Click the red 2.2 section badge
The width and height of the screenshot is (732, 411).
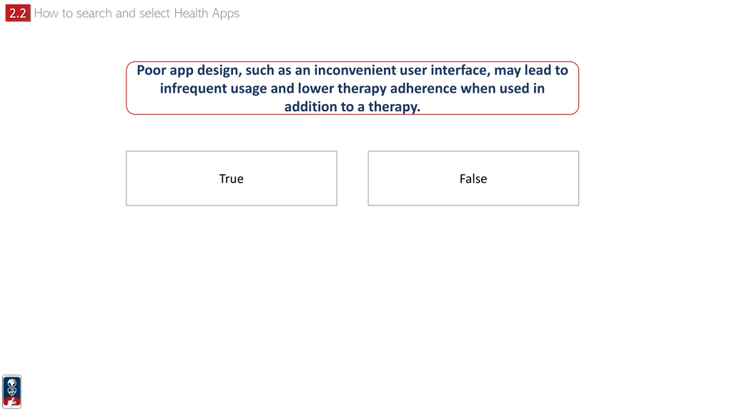tap(18, 13)
